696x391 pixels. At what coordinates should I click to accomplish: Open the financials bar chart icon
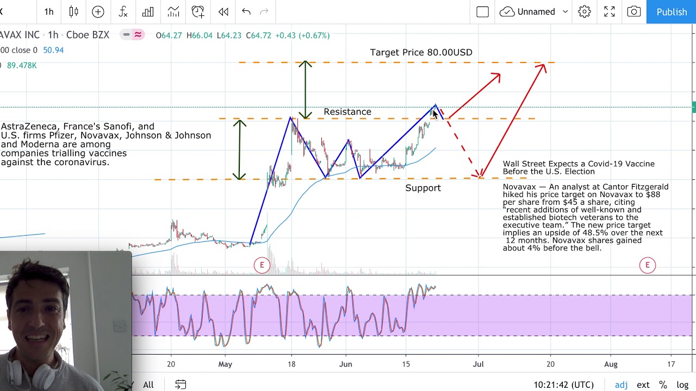click(x=148, y=11)
